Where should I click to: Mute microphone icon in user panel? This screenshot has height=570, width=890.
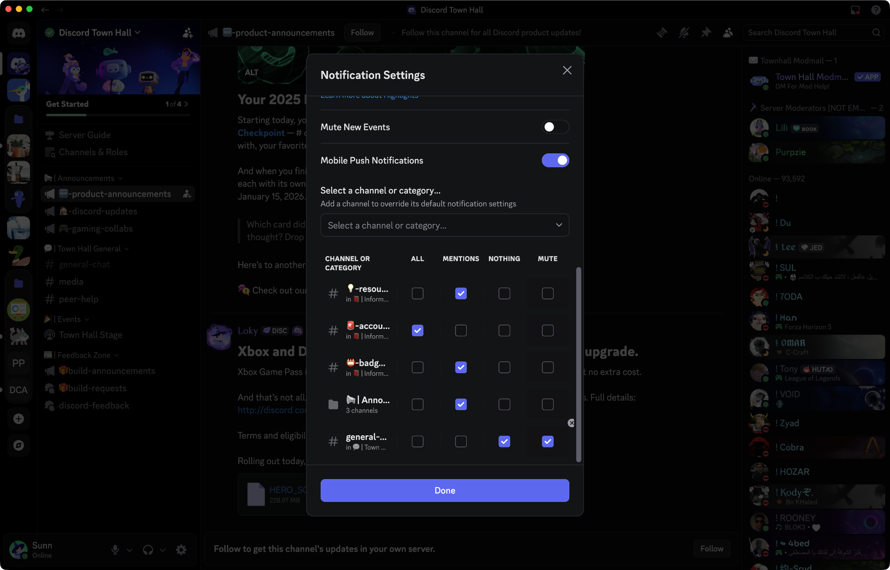pos(115,550)
